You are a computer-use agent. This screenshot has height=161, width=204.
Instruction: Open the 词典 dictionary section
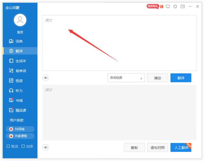pos(20,41)
